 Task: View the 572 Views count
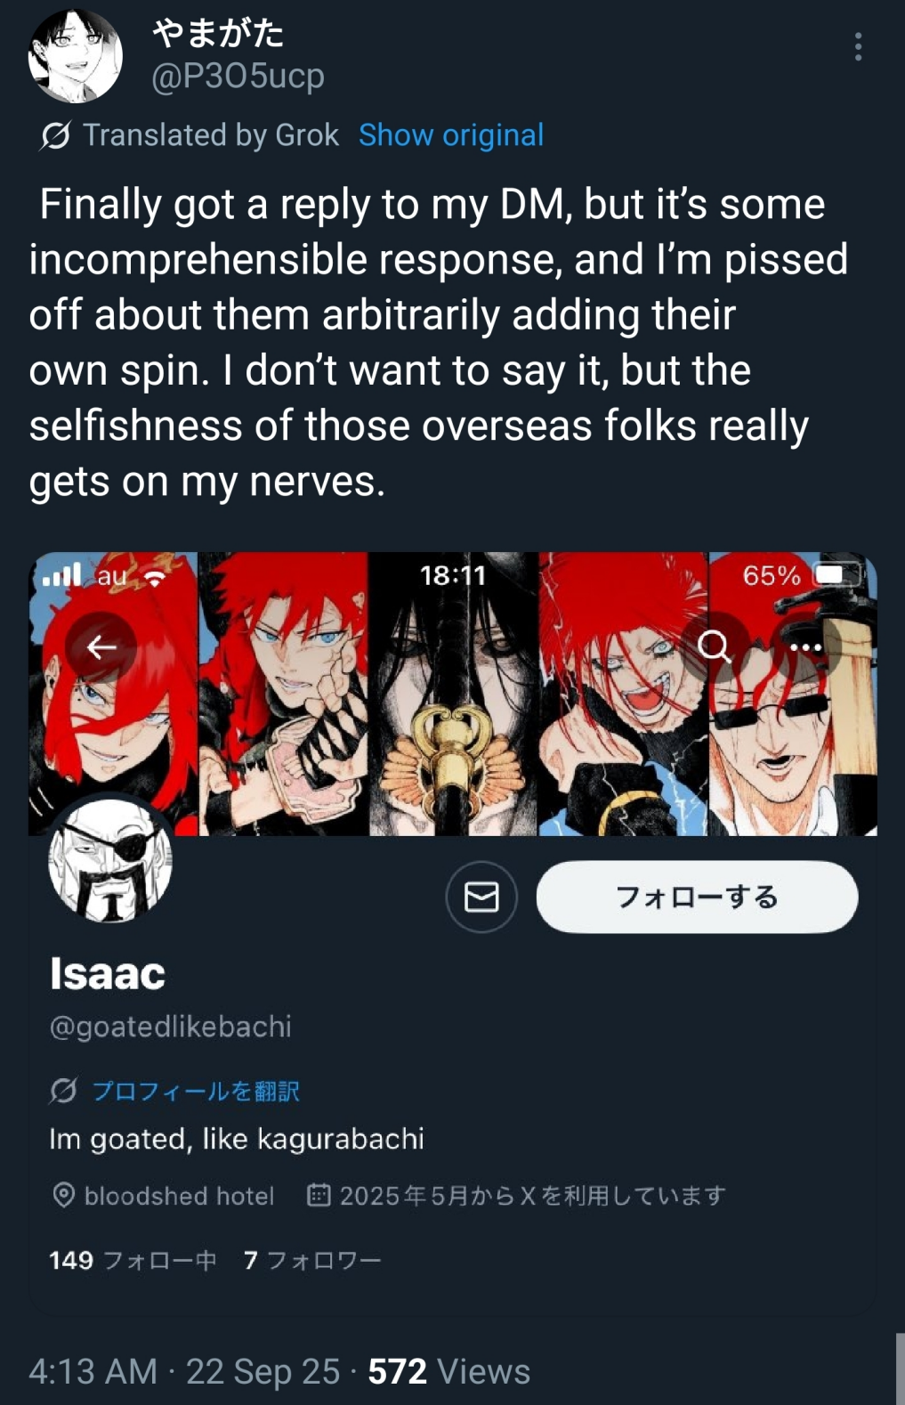[449, 1371]
